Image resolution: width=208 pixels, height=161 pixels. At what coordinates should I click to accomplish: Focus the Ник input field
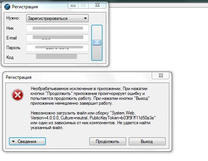tap(57, 28)
